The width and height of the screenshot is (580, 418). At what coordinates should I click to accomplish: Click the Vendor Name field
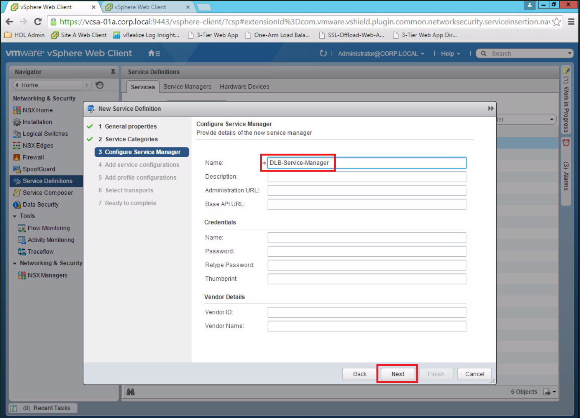367,326
